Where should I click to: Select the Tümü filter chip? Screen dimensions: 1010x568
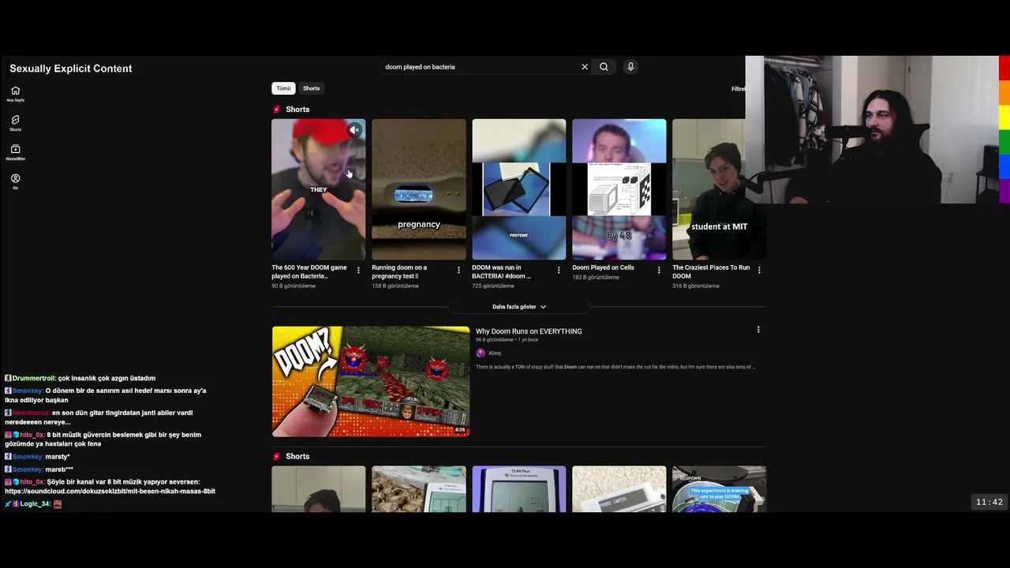tap(283, 88)
